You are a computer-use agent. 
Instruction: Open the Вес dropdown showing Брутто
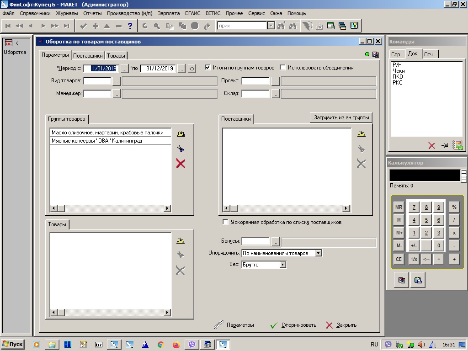282,265
